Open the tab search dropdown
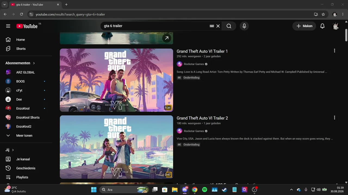This screenshot has height=195, width=348. point(4,5)
